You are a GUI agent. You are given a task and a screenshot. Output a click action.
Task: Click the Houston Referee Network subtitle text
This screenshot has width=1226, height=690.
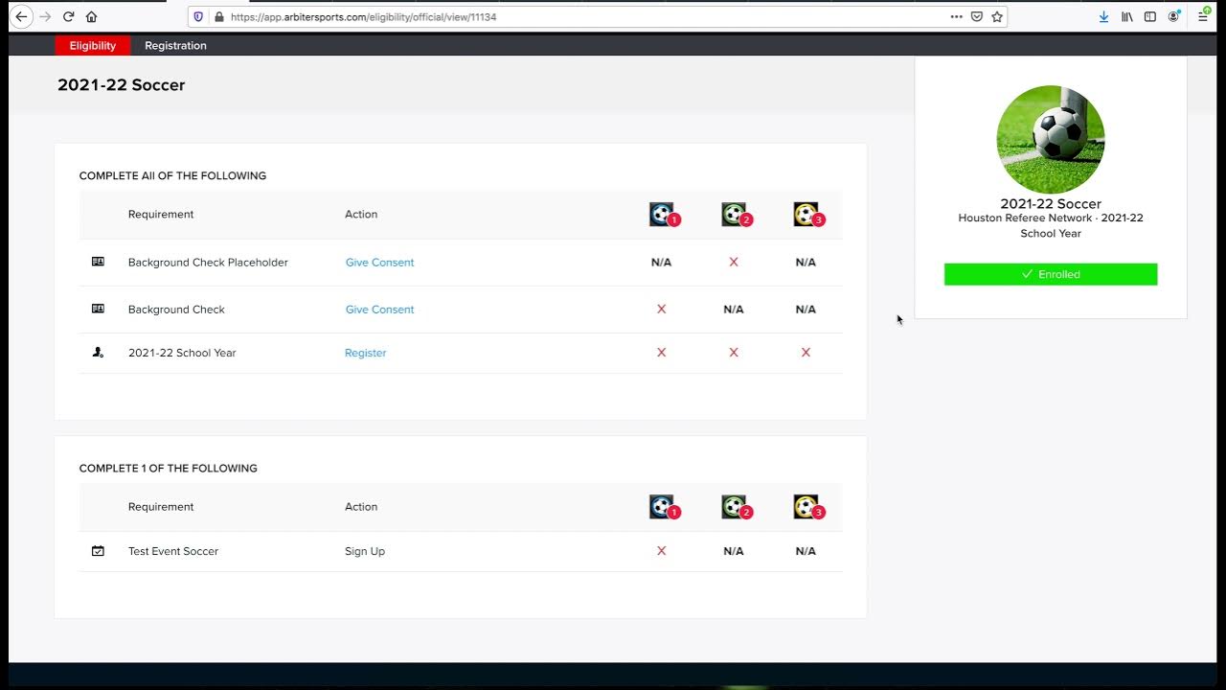[x=1051, y=225]
